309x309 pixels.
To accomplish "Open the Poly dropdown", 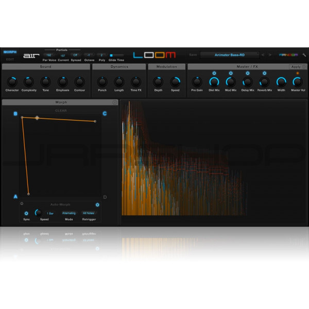I will click(102, 55).
